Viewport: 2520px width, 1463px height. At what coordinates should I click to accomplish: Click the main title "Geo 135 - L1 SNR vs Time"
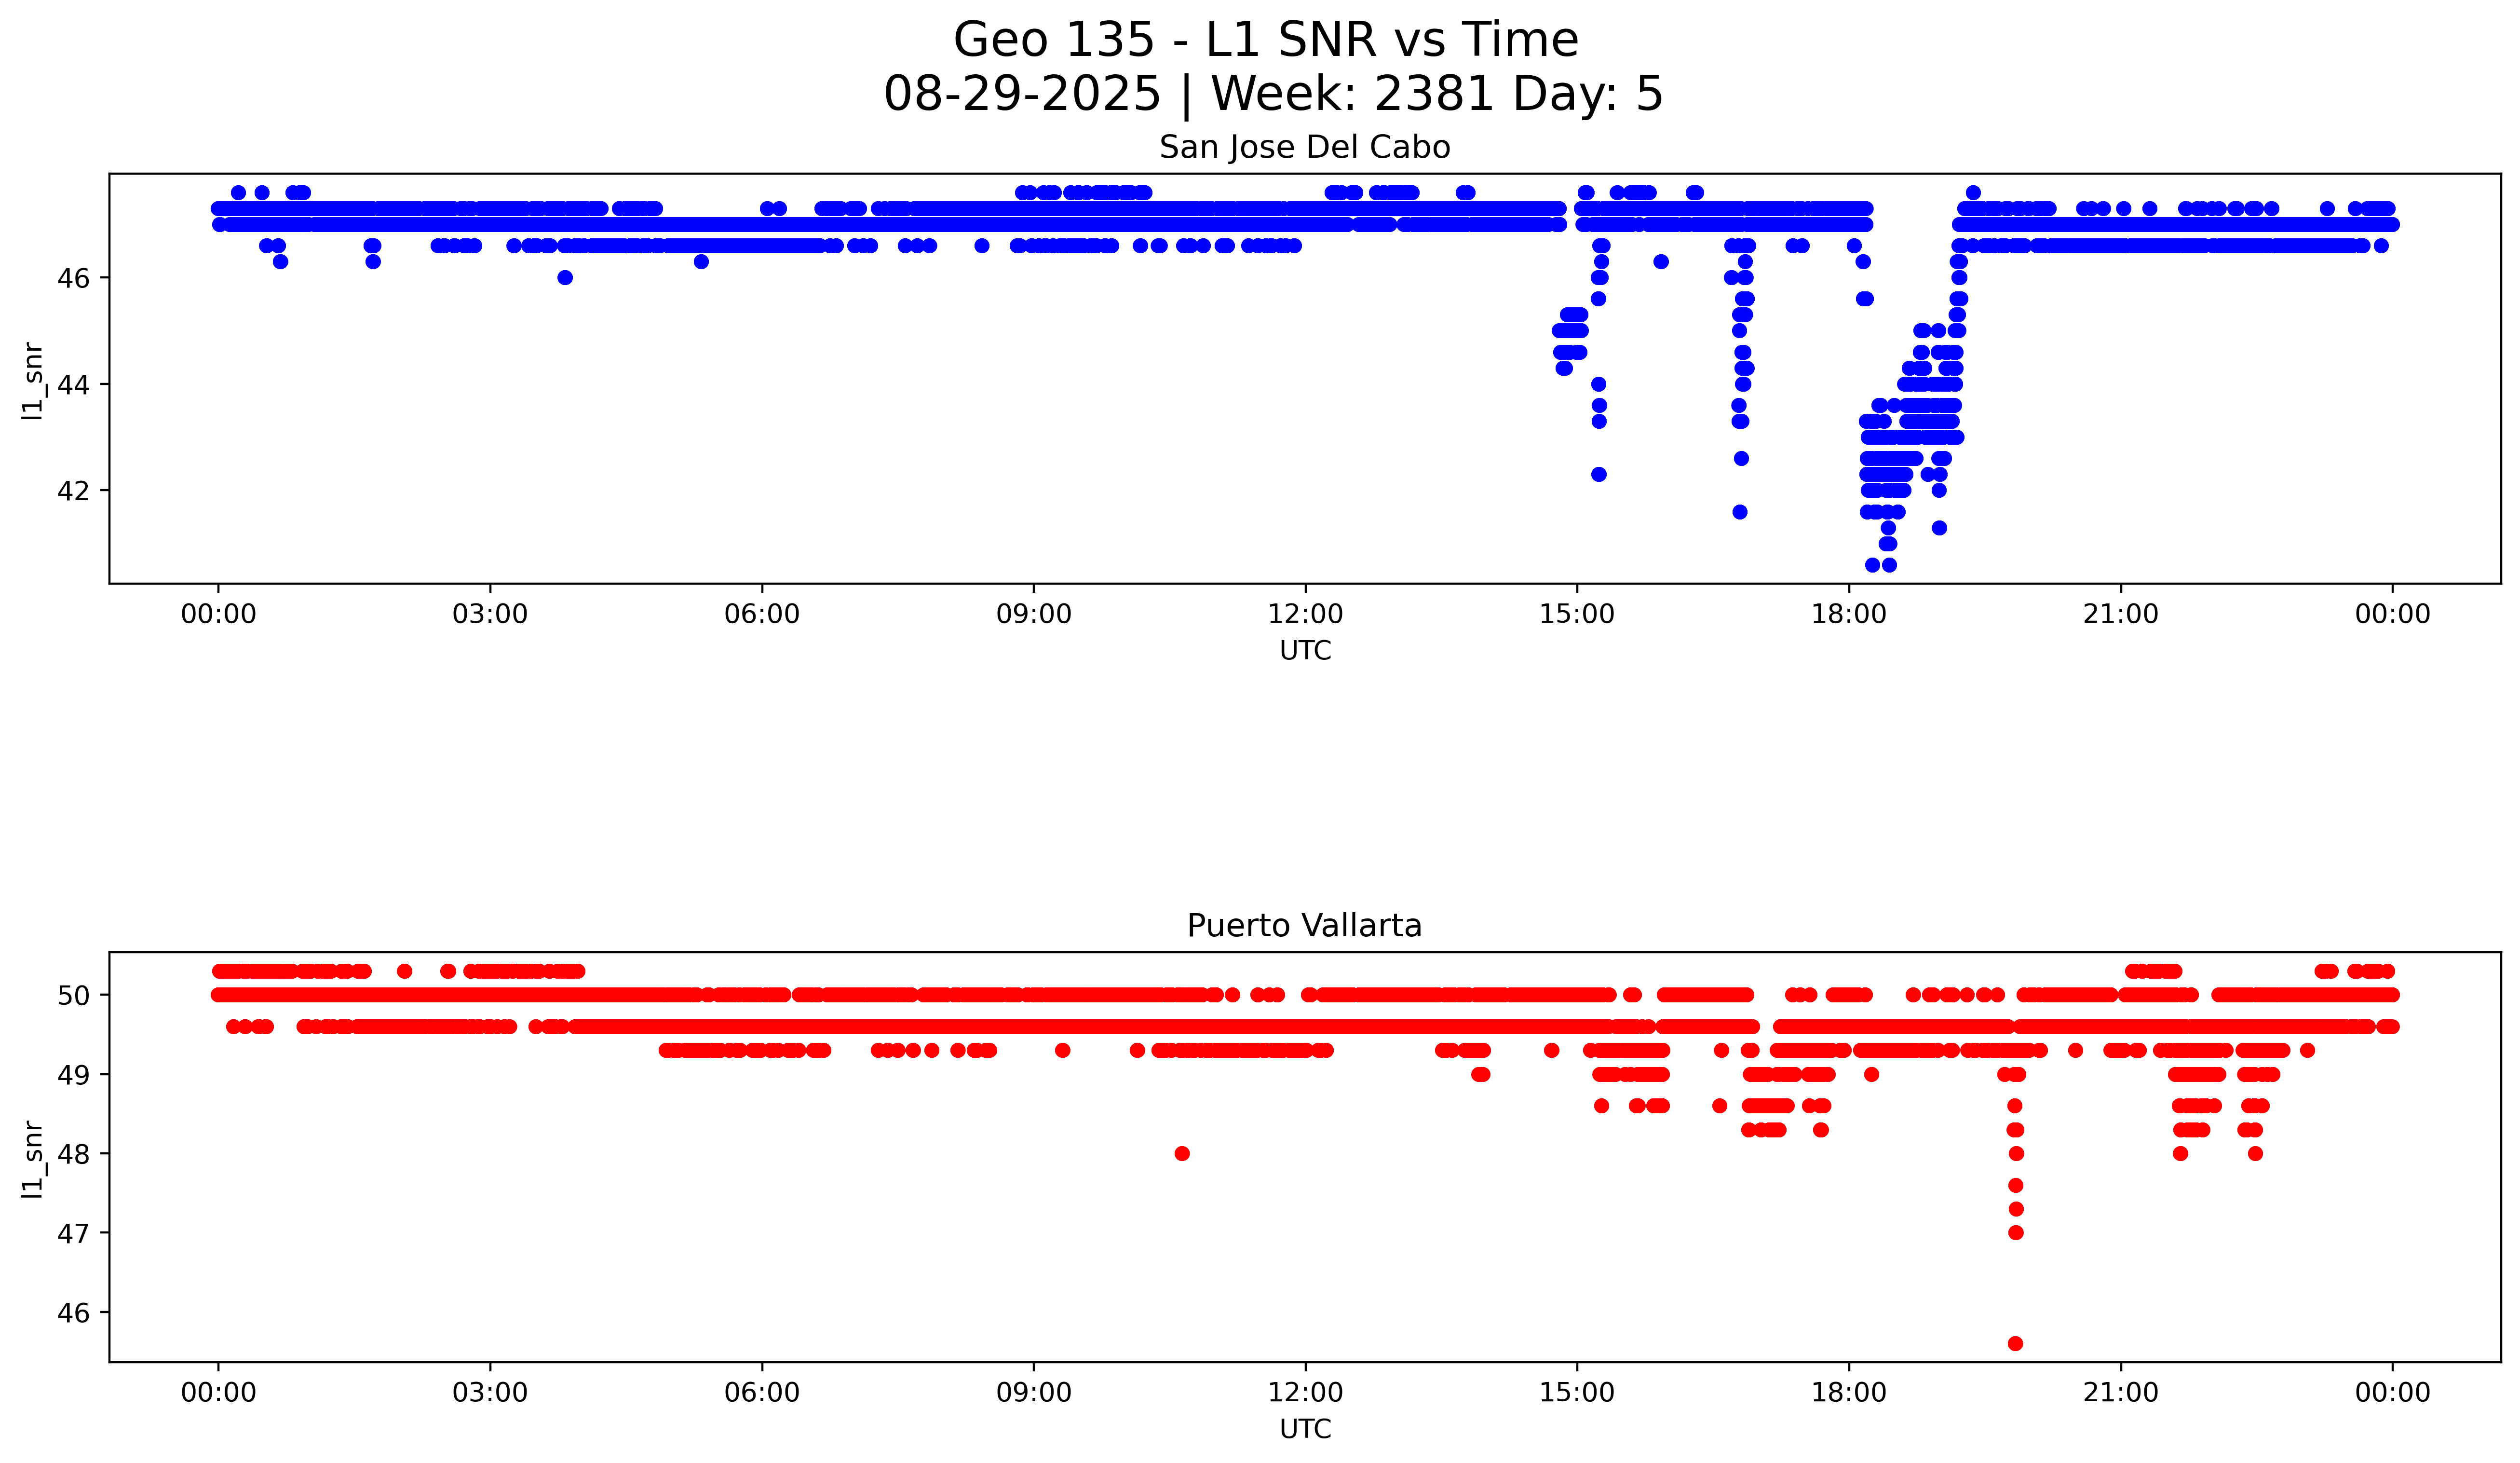1265,40
